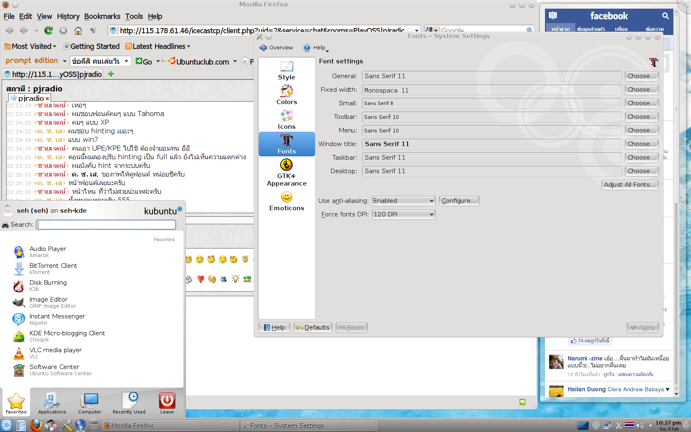Click the Facebook search magnifier icon

pos(665,16)
